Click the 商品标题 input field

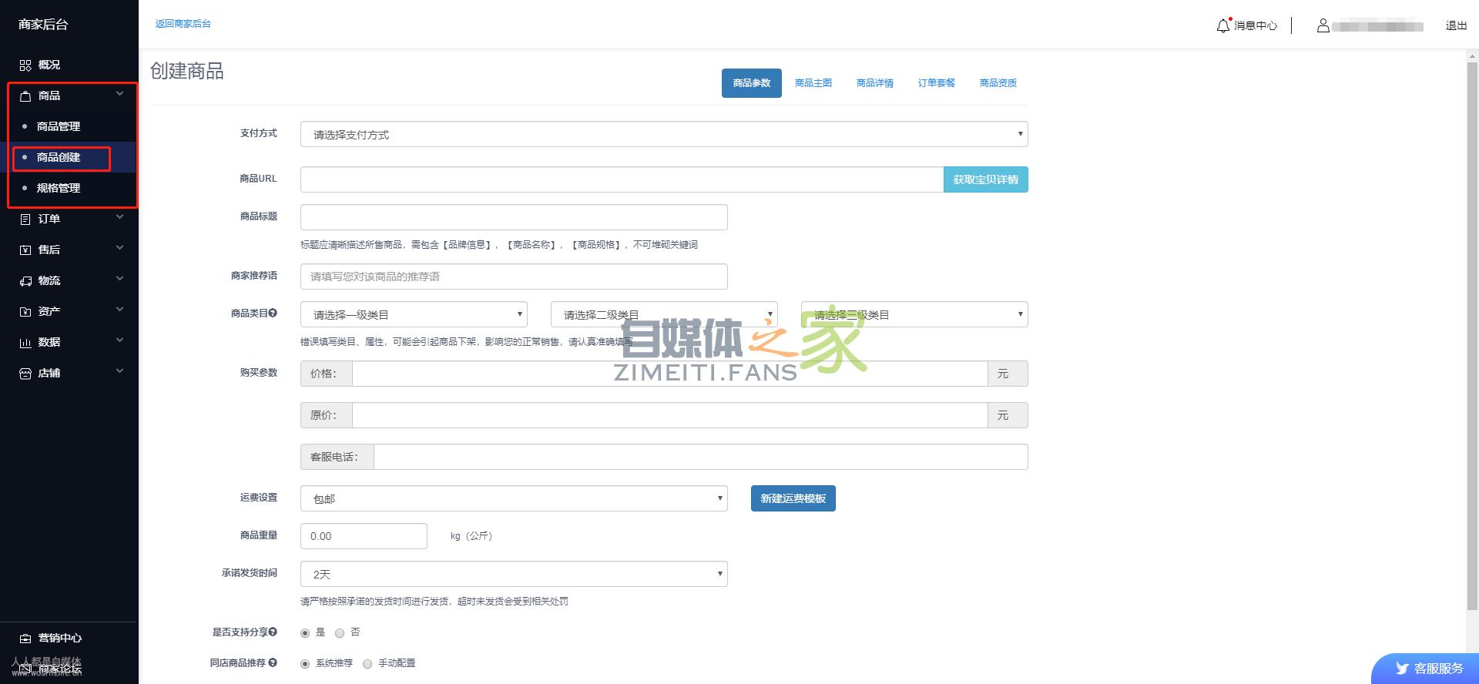click(x=514, y=217)
